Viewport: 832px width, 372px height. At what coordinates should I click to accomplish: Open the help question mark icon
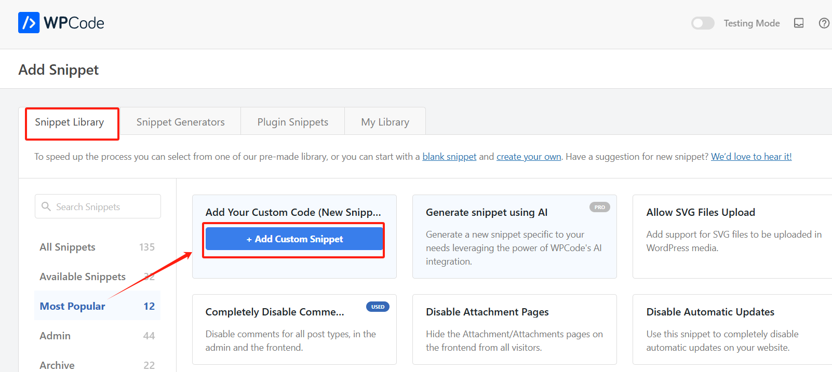[x=824, y=23]
